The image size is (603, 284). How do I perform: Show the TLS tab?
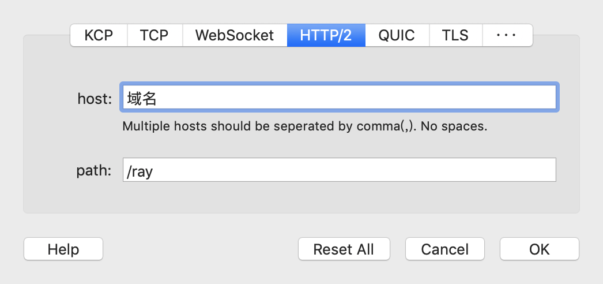[x=455, y=35]
